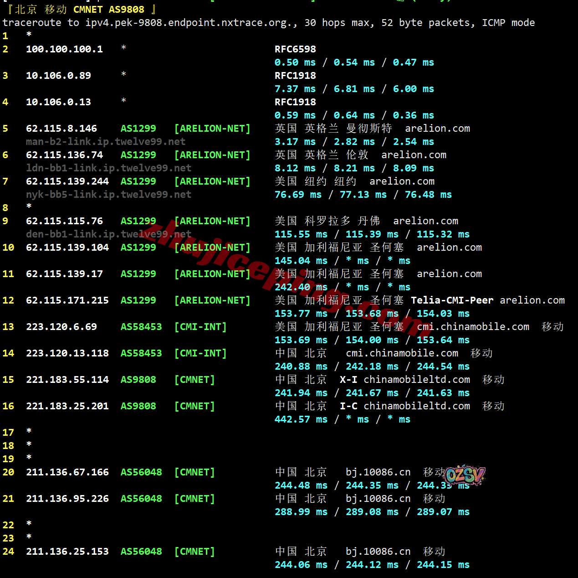Click the Telia-CMI-Peer label on hop 12

tap(452, 300)
